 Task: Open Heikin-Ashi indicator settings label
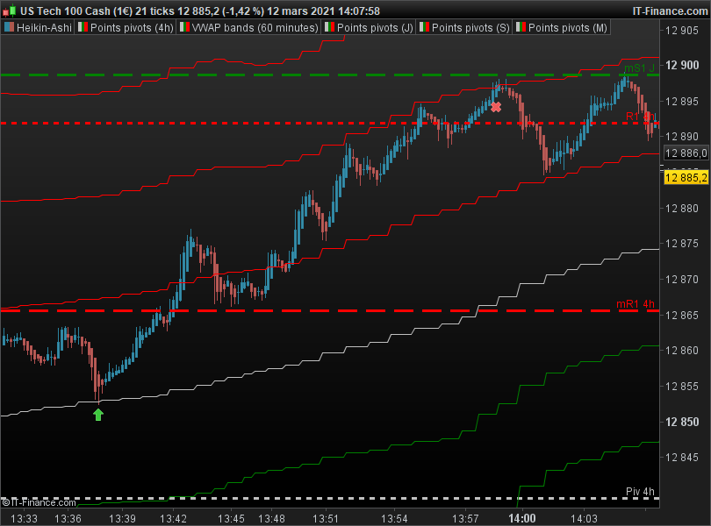pyautogui.click(x=44, y=28)
